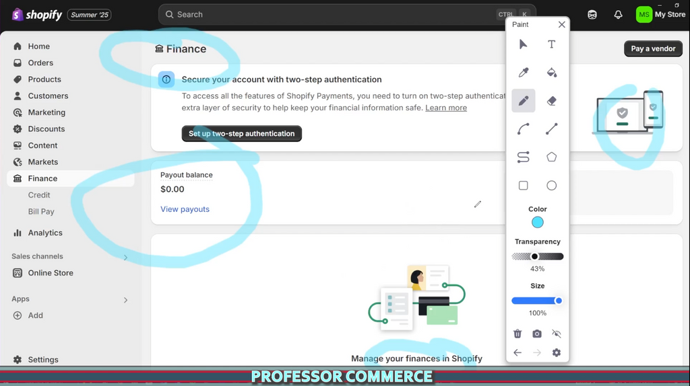Undo with the left arrow in Paint
The height and width of the screenshot is (386, 690).
(517, 352)
